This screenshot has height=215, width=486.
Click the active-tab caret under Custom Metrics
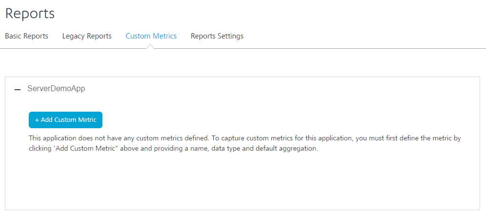(151, 46)
